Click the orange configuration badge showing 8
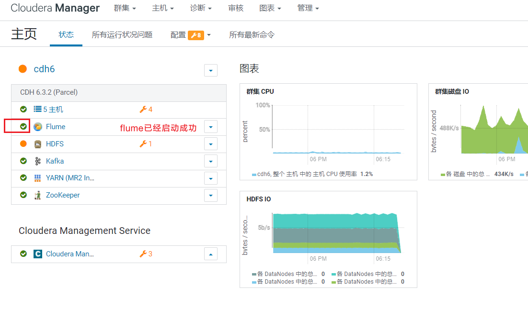This screenshot has height=320, width=528. pyautogui.click(x=196, y=35)
